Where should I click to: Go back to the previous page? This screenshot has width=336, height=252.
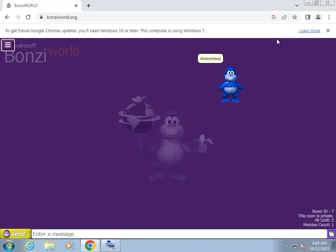[x=7, y=17]
